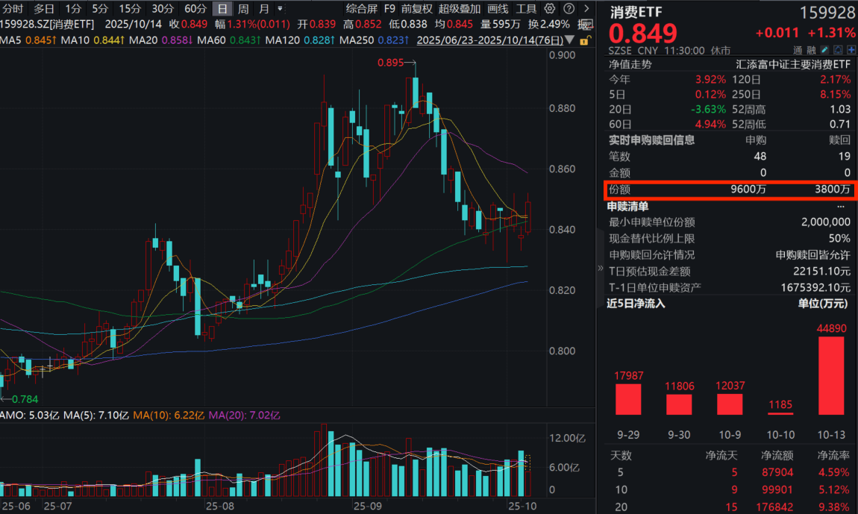Click the alert bell icon near the quote

coord(838,49)
